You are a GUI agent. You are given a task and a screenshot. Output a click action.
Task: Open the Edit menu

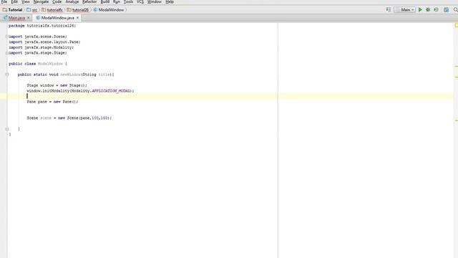tap(14, 1)
